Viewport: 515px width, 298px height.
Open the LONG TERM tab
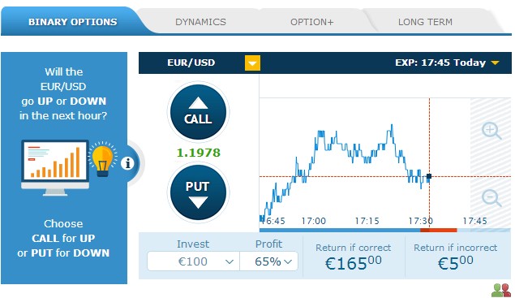(x=425, y=22)
